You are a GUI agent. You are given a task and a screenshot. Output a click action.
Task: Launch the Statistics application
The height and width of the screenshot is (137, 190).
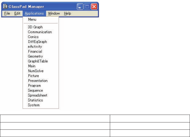(41, 100)
